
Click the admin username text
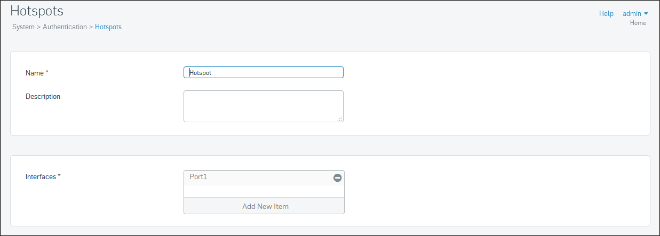632,14
